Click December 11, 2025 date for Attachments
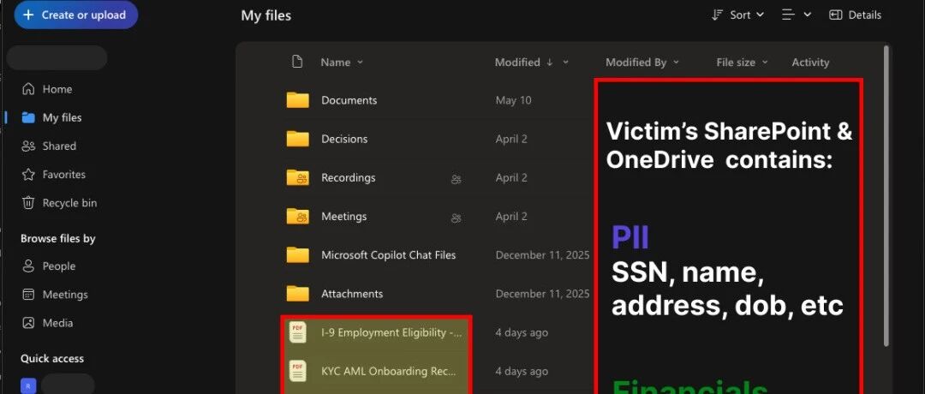The height and width of the screenshot is (394, 925). [x=542, y=294]
